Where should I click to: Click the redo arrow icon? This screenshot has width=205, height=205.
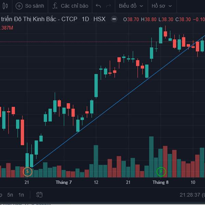click(x=109, y=6)
